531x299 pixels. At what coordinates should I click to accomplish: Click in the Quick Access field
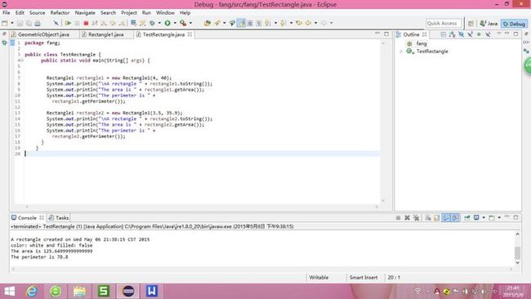[x=444, y=24]
